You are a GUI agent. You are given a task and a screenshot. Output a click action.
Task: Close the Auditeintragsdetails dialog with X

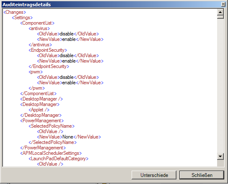[223, 4]
